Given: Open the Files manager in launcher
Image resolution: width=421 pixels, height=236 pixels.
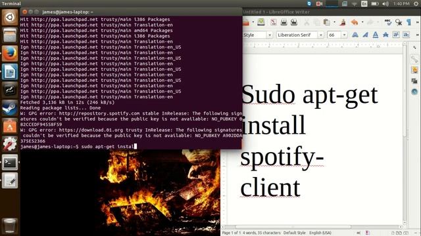Looking at the screenshot, I should coord(10,35).
